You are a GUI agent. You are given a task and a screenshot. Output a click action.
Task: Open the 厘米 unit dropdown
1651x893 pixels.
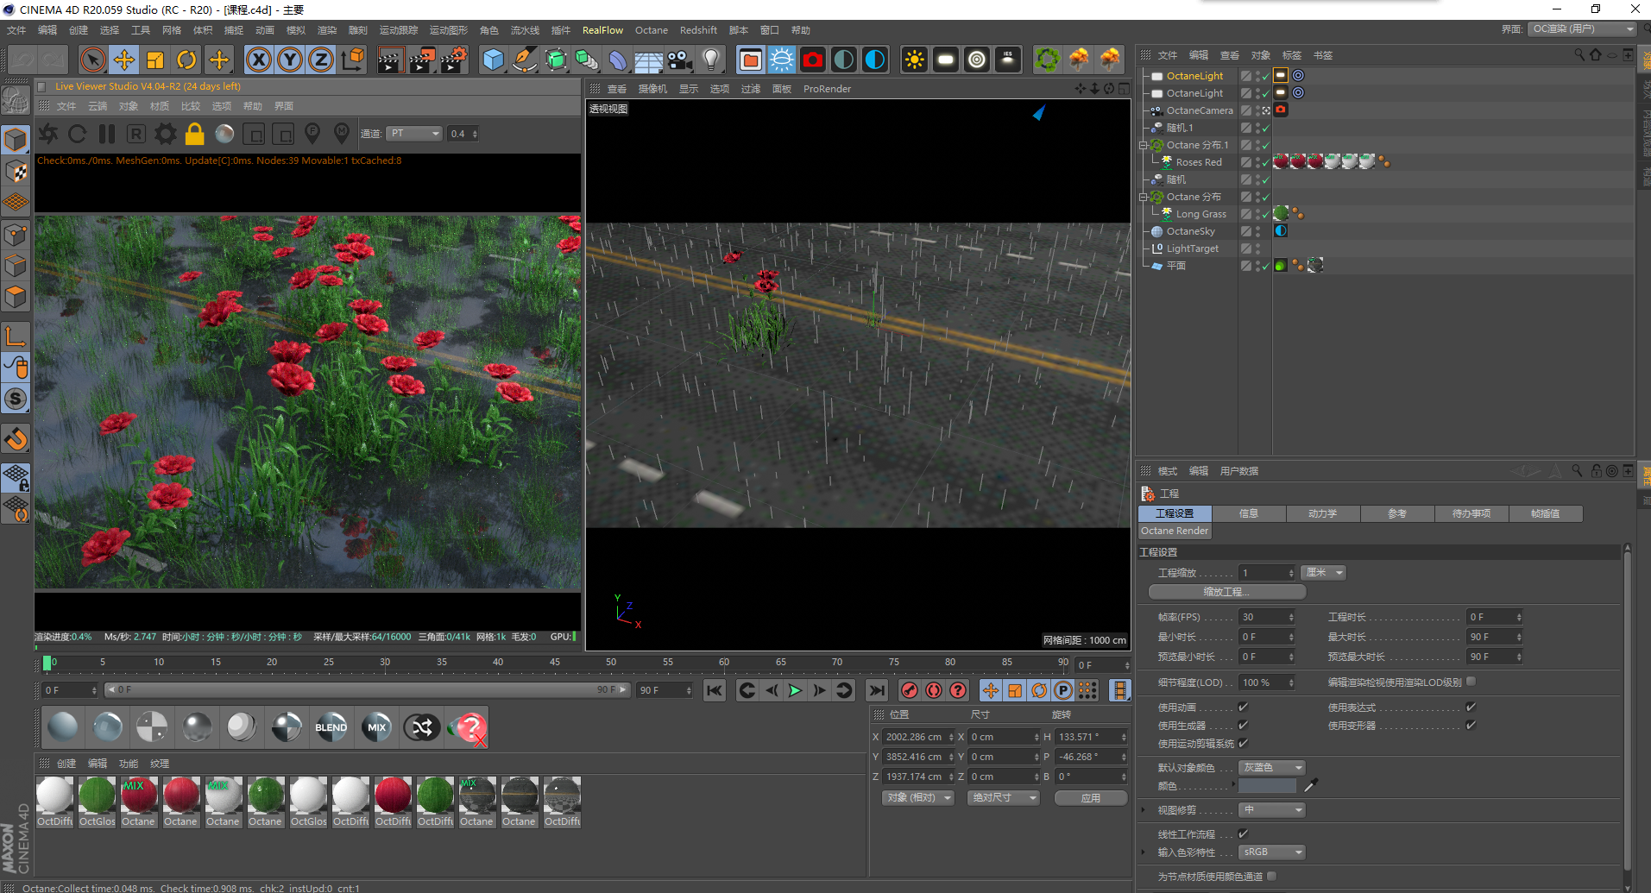(1323, 573)
